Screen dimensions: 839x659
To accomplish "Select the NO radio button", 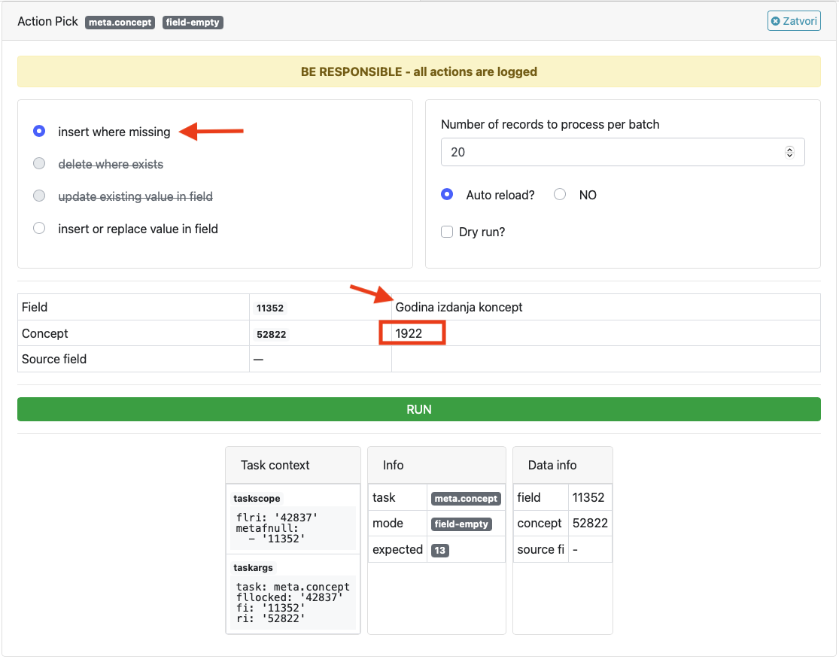I will [x=560, y=194].
